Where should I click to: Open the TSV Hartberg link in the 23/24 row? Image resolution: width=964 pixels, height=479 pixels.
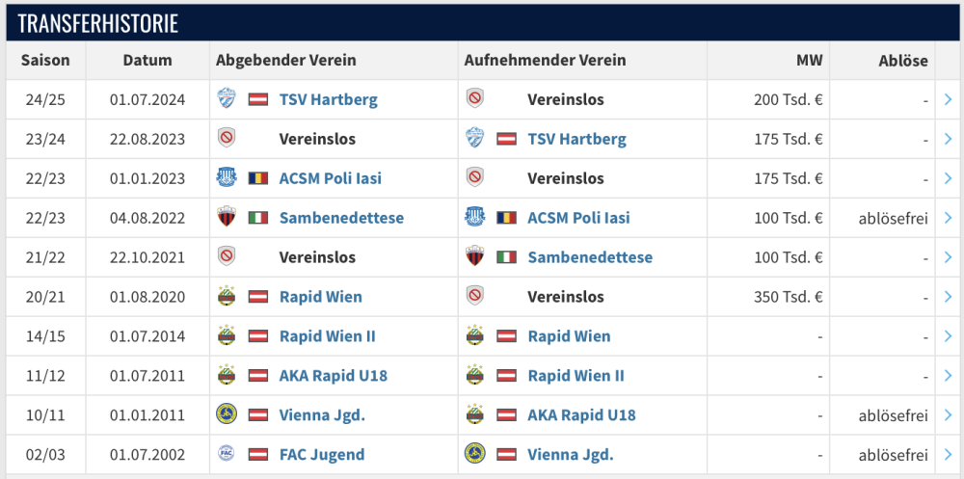tap(576, 139)
